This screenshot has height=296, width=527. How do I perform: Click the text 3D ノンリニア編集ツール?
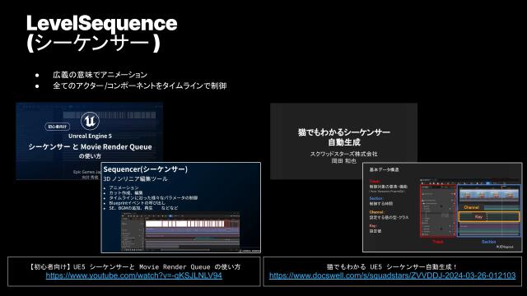(135, 179)
